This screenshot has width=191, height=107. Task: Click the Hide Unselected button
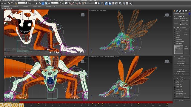pos(181,61)
